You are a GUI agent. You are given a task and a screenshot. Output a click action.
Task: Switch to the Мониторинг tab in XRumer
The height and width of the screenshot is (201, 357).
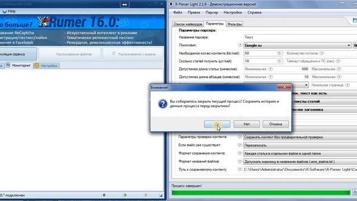click(x=18, y=65)
